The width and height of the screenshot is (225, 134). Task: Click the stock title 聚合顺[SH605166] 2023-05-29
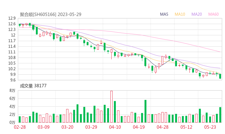tap(50, 14)
